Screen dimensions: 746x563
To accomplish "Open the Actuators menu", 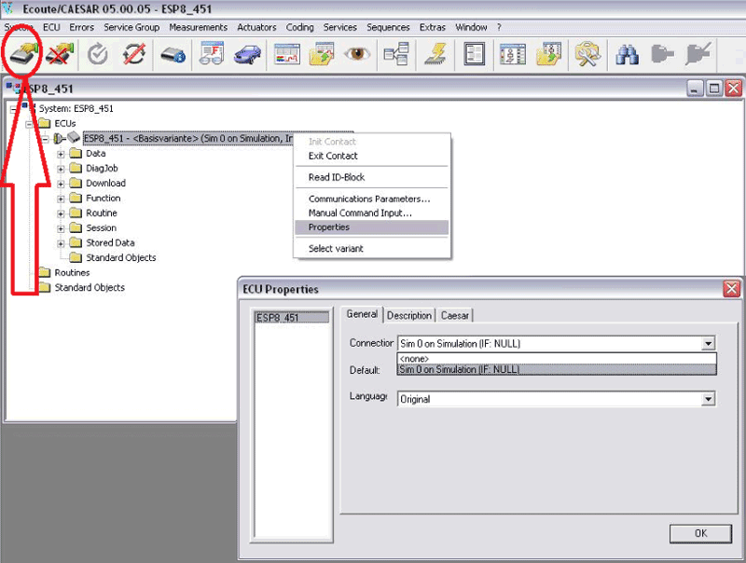I will click(257, 27).
